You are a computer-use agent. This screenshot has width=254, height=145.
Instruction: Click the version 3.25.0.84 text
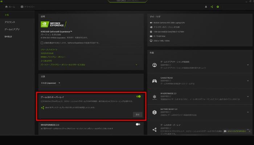point(51,35)
